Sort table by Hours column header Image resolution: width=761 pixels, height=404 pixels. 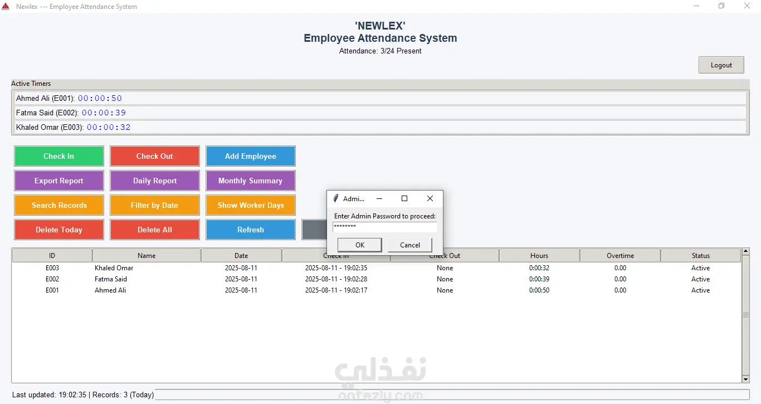539,256
